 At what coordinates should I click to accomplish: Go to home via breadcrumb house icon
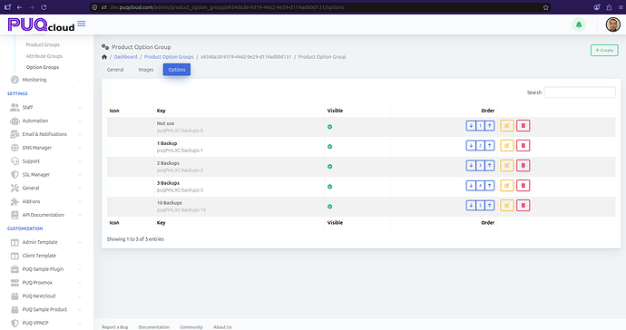click(x=104, y=57)
